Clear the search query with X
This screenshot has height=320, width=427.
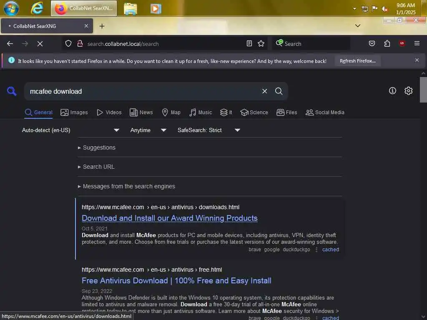(x=264, y=91)
